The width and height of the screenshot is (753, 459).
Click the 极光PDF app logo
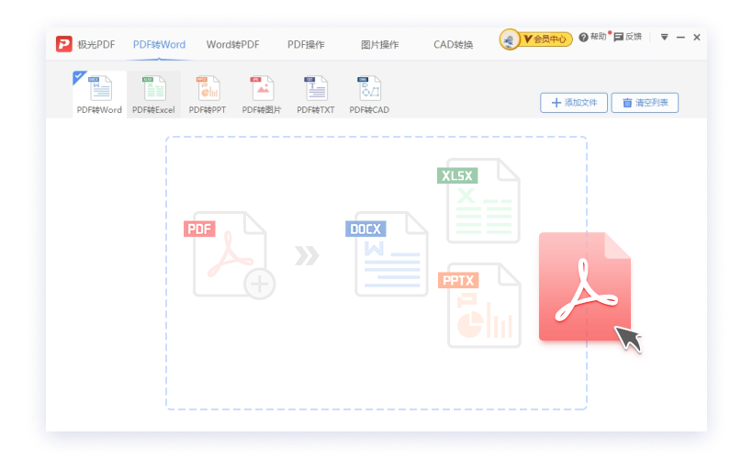click(x=63, y=44)
